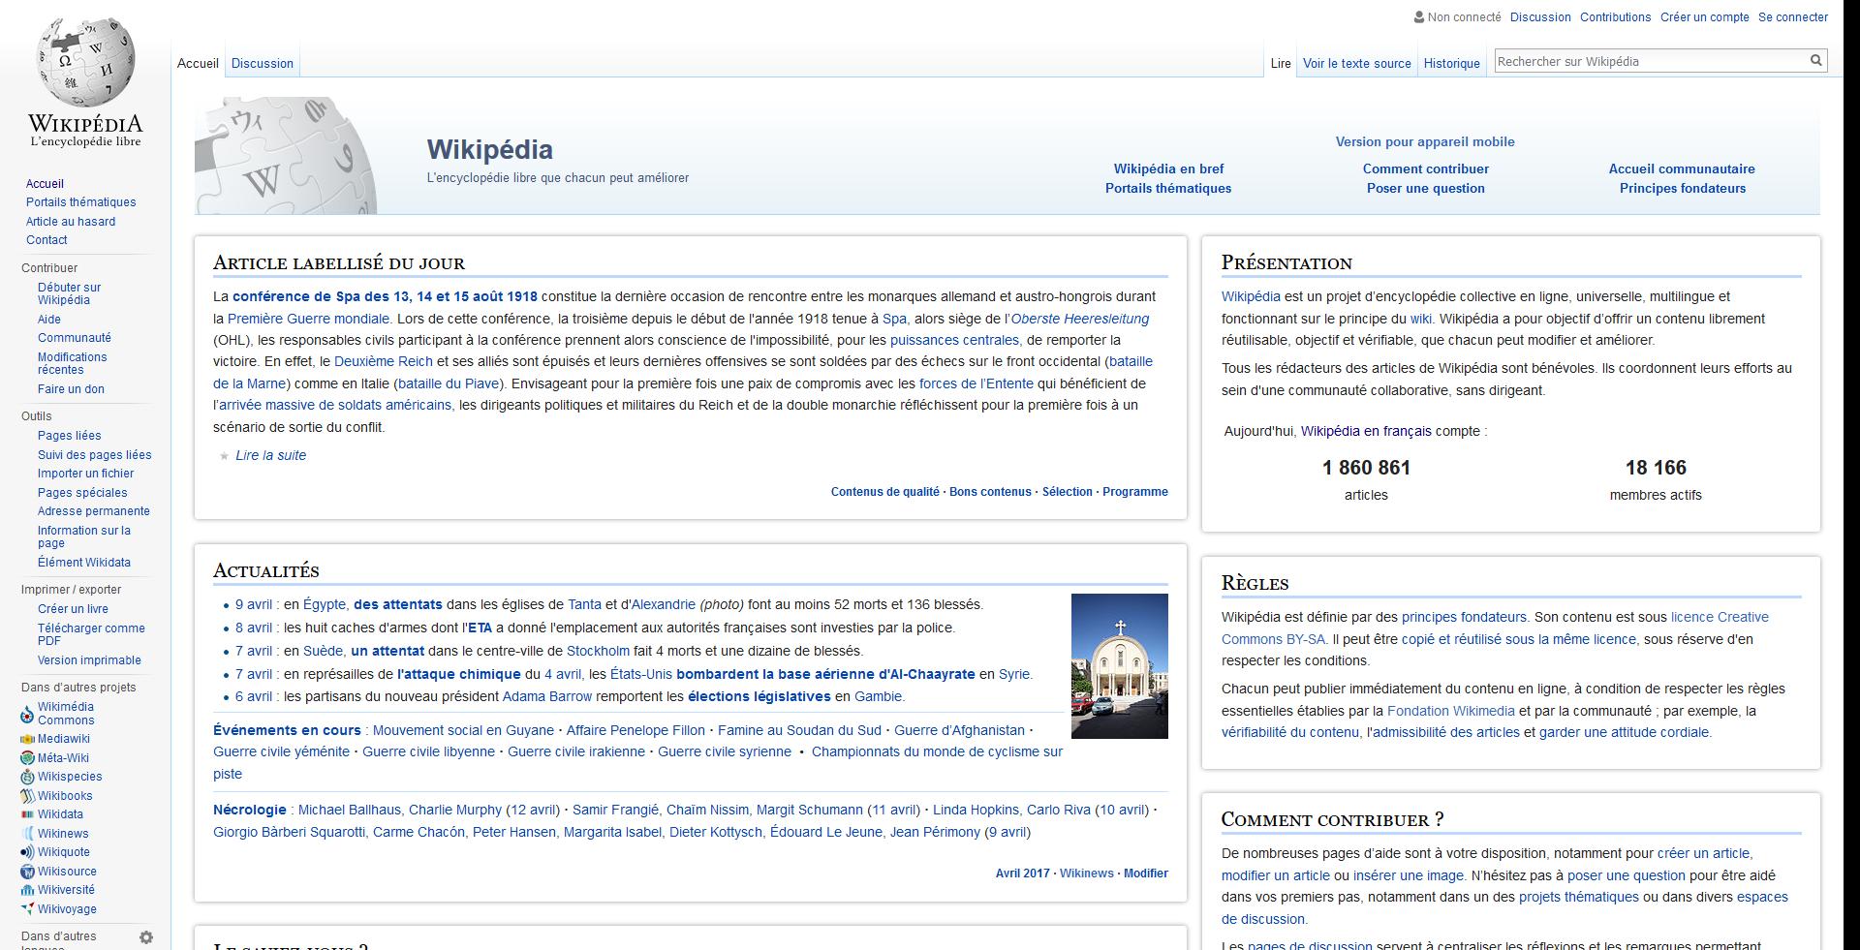Open the Discussion link in the top bar
This screenshot has height=950, width=1860.
coord(1540,16)
